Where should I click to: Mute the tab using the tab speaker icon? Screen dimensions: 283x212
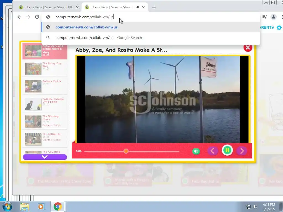(x=138, y=7)
